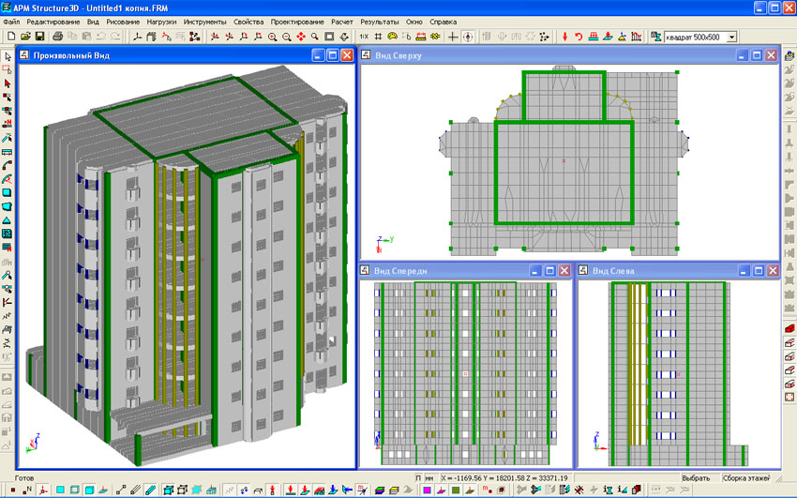Click the Zoom In magnifier icon
This screenshot has height=498, width=797.
click(x=272, y=37)
